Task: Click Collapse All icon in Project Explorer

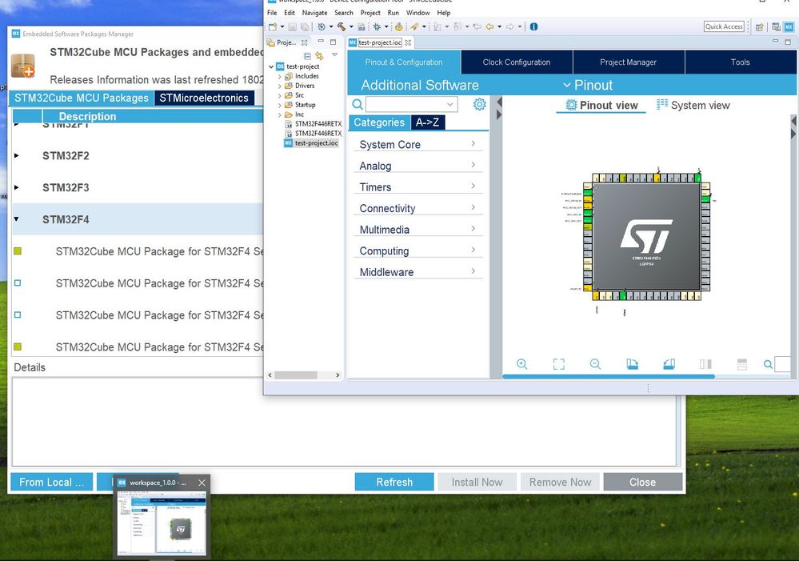Action: (307, 55)
